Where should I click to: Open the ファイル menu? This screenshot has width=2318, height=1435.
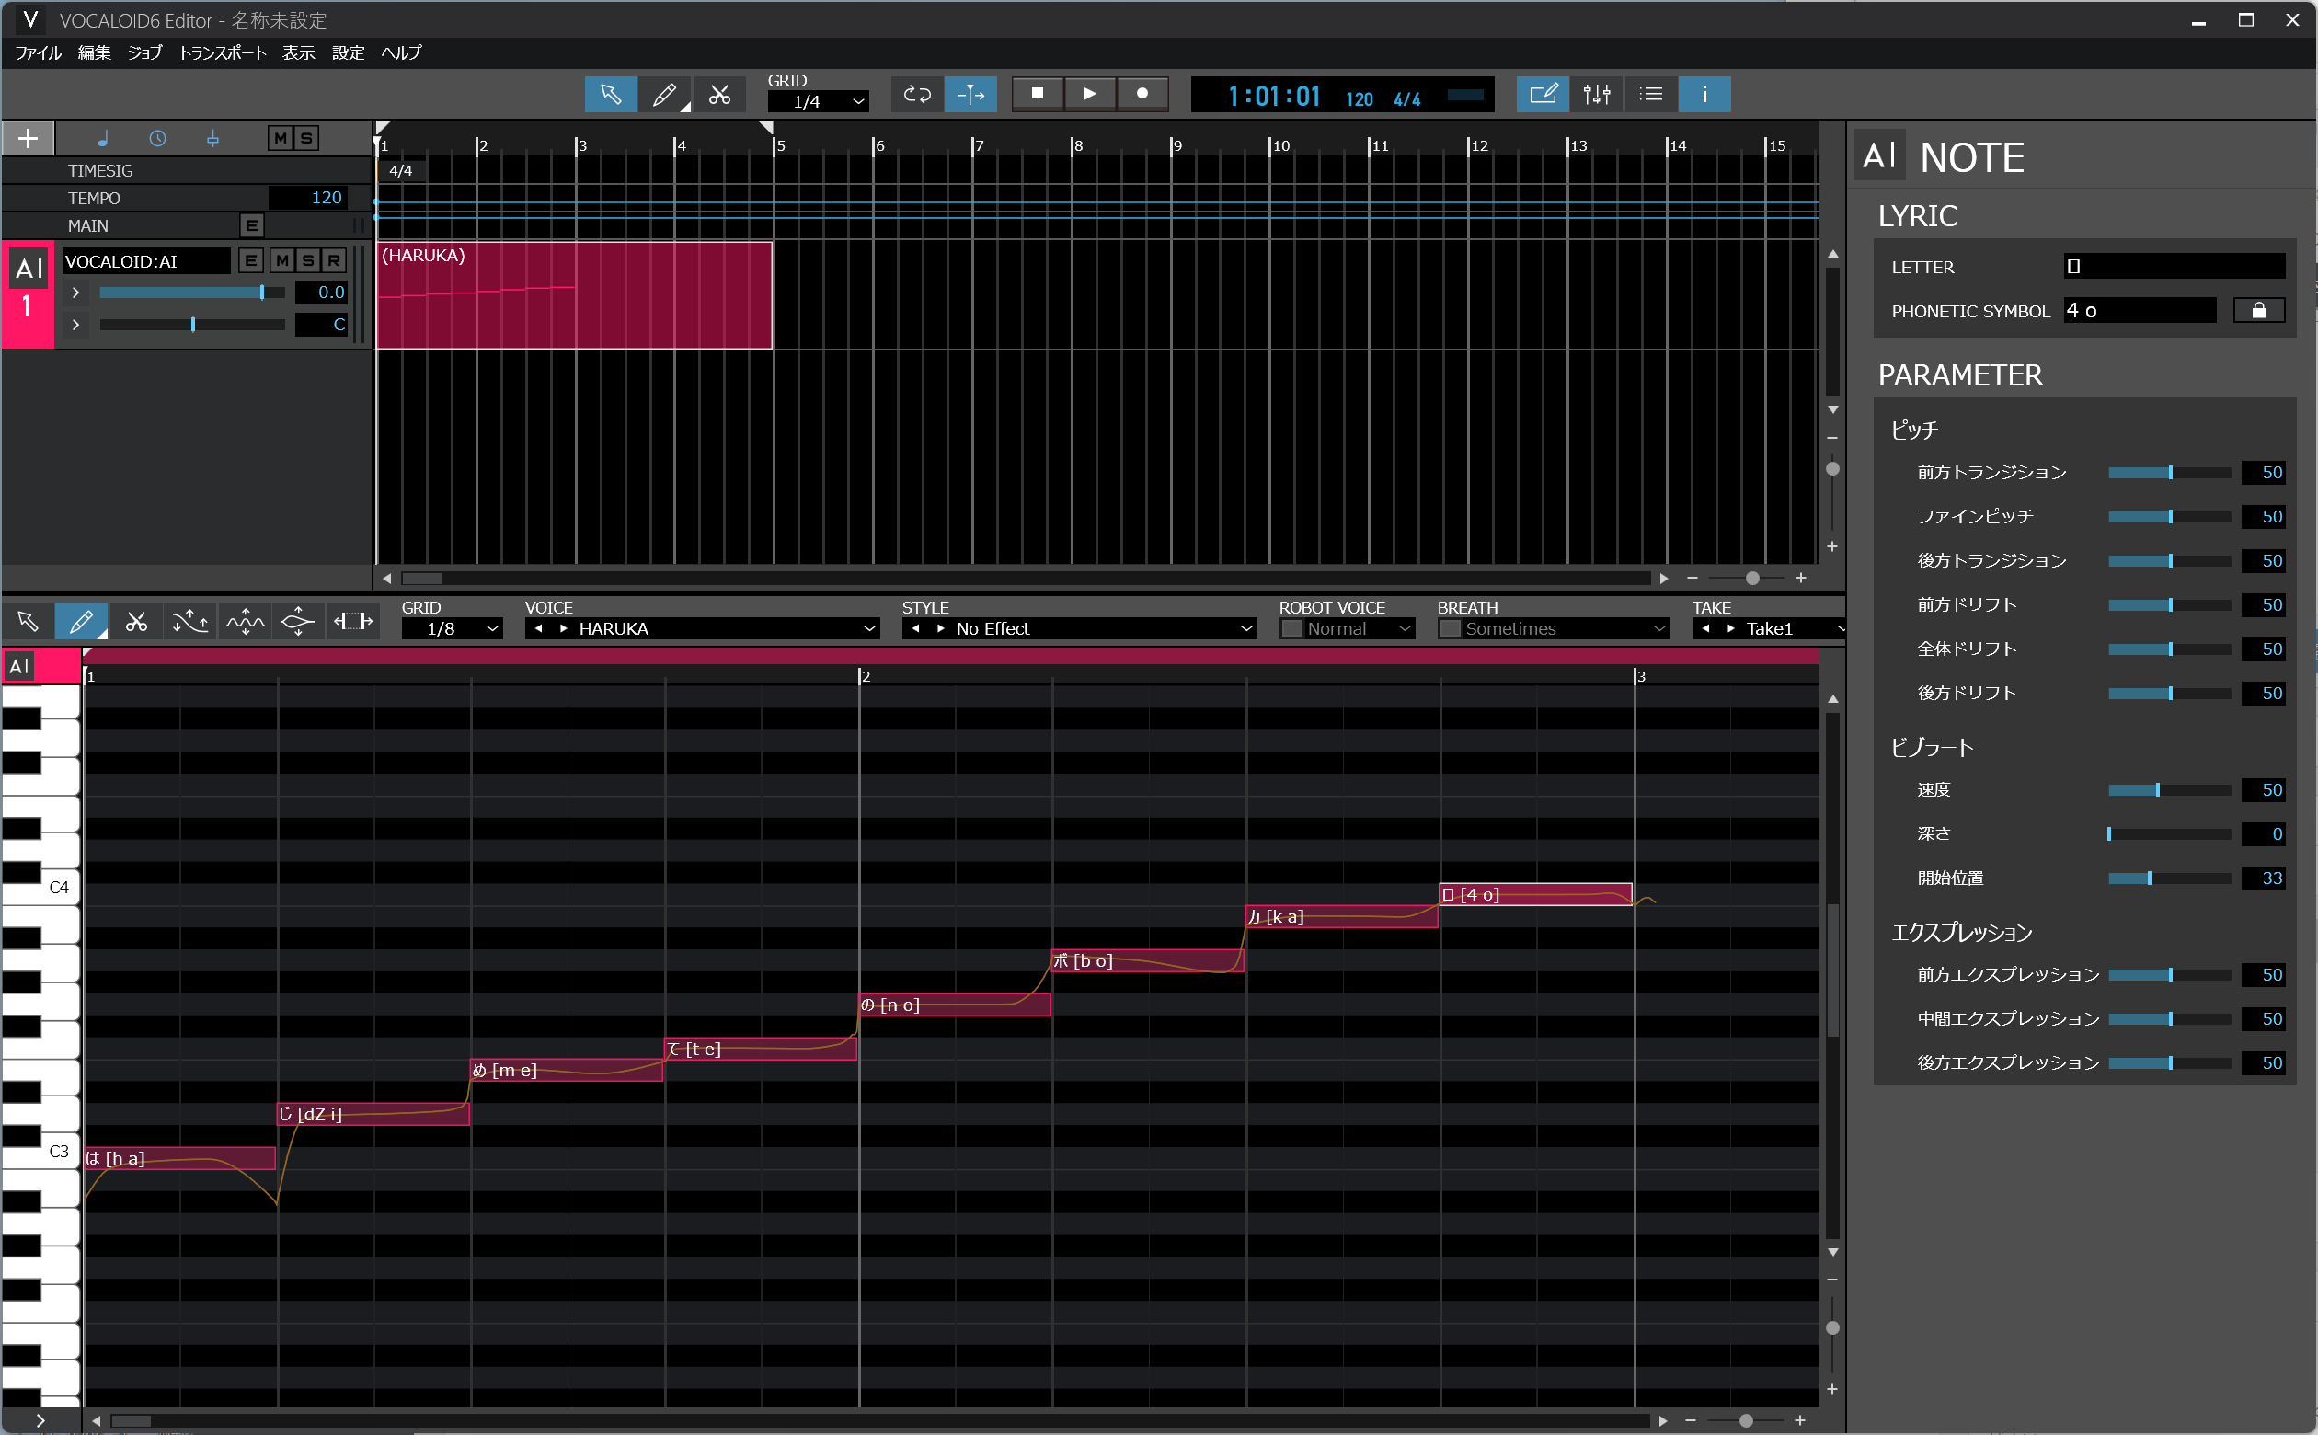38,52
